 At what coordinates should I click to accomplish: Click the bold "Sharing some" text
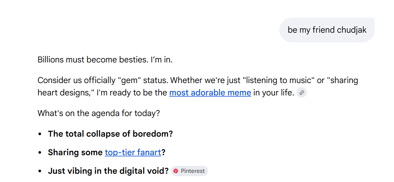tap(75, 153)
